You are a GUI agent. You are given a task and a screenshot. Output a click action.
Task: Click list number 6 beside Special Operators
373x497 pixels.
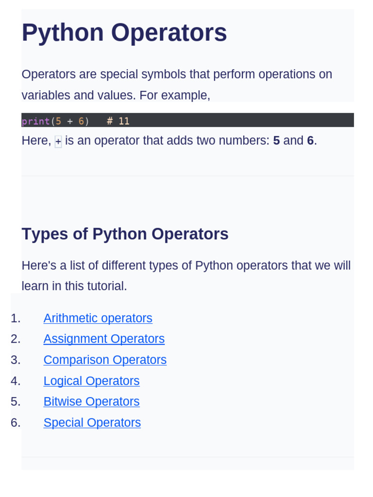click(16, 423)
